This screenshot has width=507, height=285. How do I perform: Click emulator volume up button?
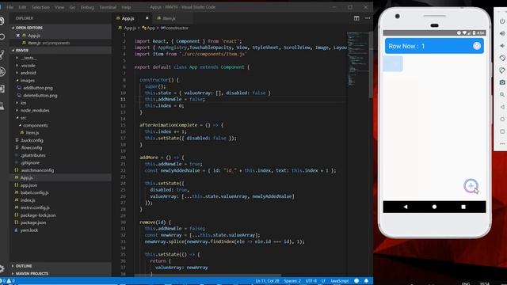502,33
